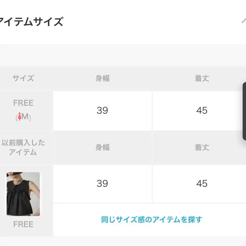
Task: Click the second 着丈 header in purchased row
Action: (202, 148)
